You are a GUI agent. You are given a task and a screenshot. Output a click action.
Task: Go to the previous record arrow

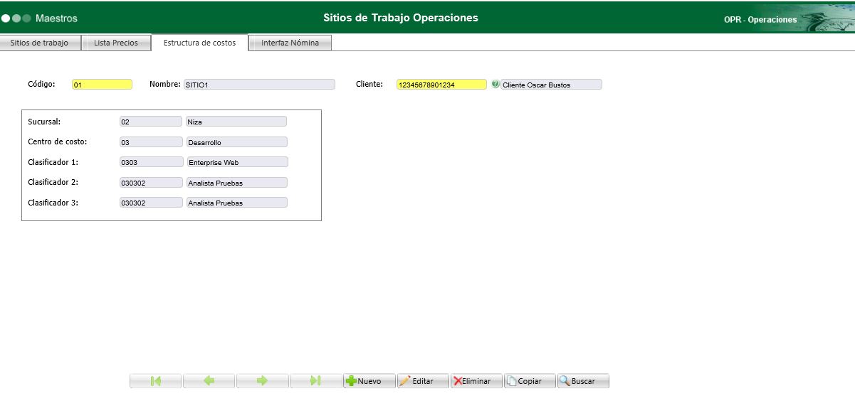tap(209, 381)
